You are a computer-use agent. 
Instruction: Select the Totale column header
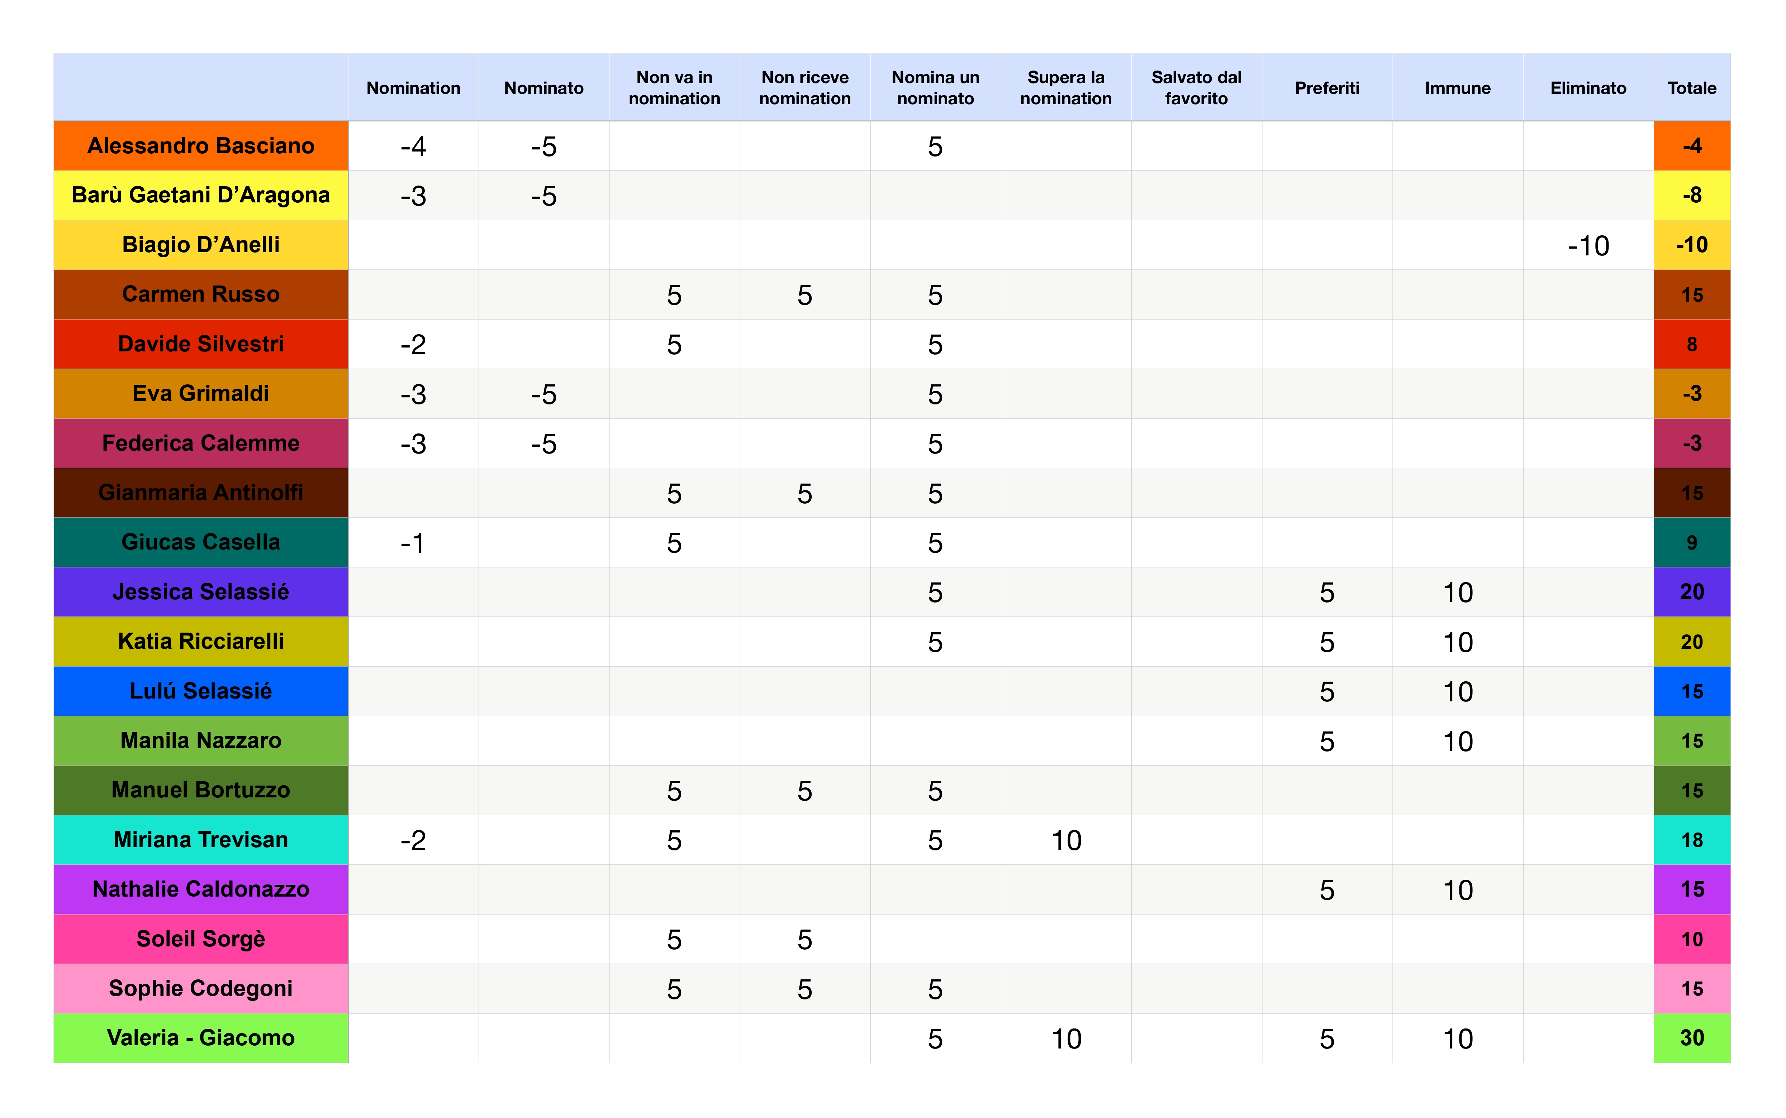click(x=1691, y=88)
